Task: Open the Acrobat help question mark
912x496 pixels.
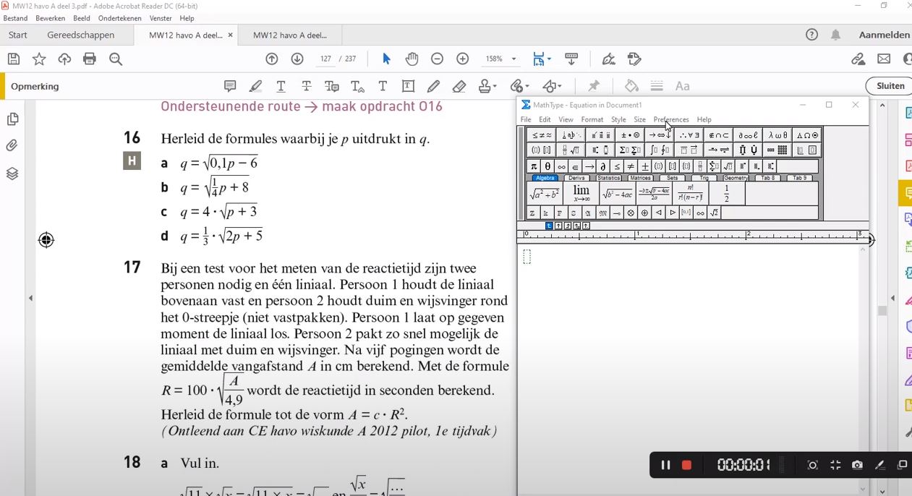Action: (x=811, y=35)
